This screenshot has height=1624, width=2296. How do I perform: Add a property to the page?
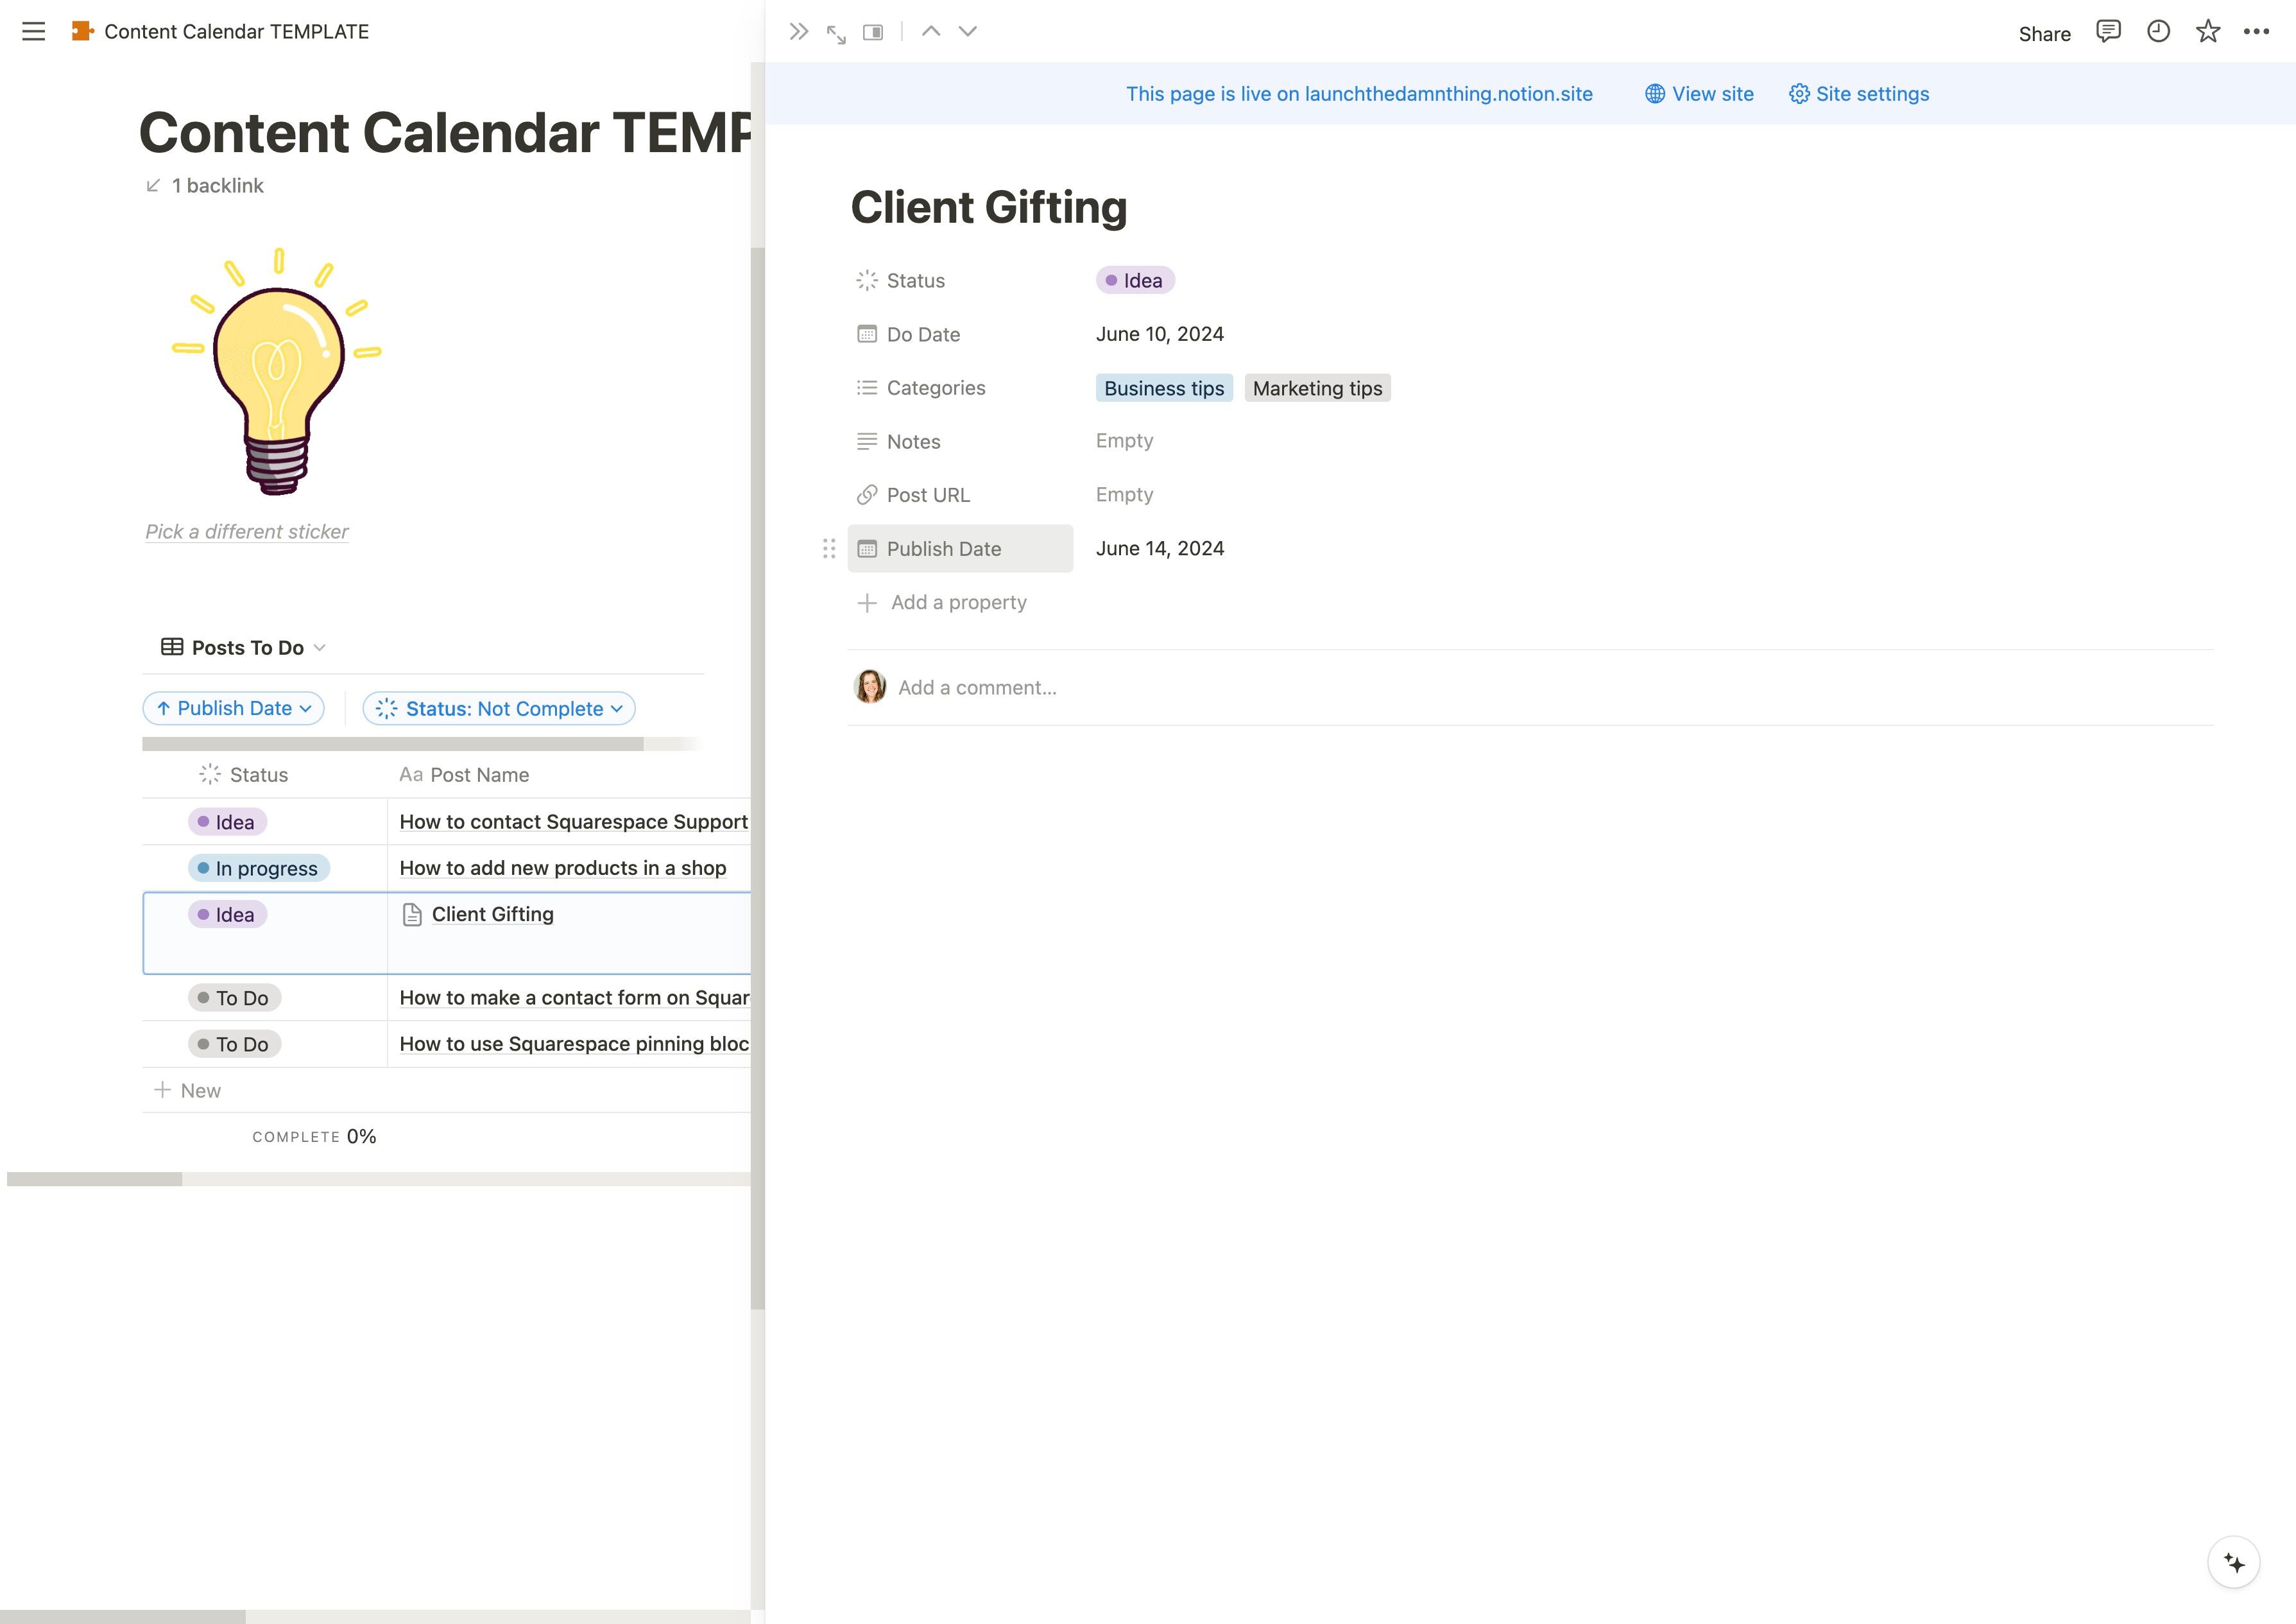[x=942, y=602]
